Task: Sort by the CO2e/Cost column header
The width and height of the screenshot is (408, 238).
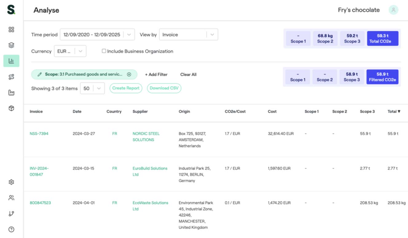Action: coord(235,112)
